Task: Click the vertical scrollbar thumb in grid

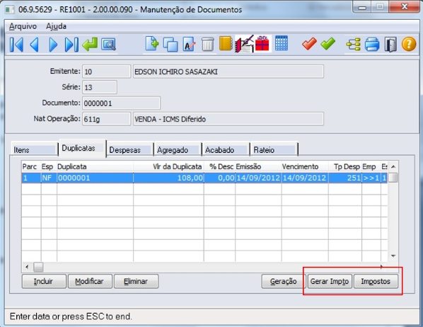Action: 393,178
